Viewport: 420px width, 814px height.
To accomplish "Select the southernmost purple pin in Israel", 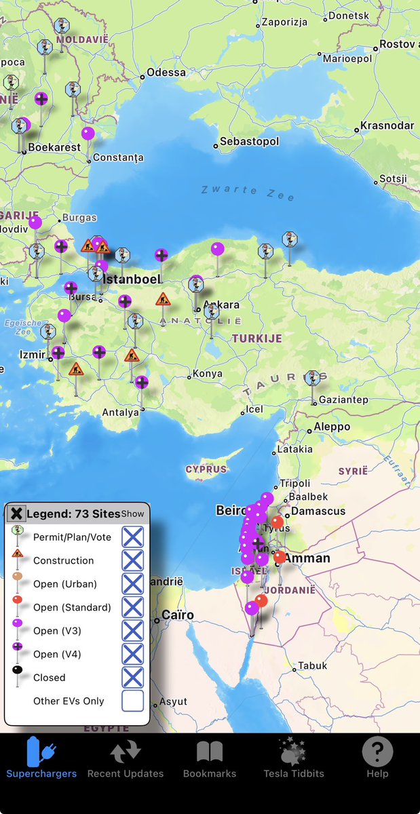I will (252, 608).
